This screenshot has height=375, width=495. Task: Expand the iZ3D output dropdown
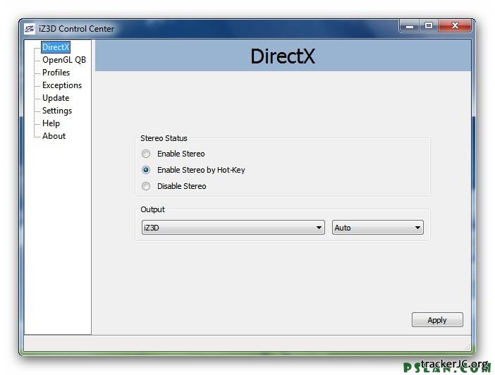pos(232,228)
